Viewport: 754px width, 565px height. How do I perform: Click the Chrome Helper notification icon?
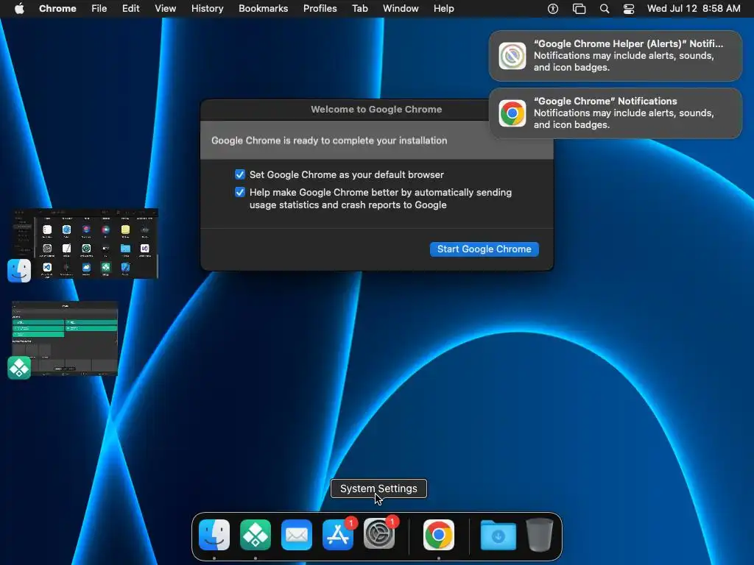(x=512, y=56)
